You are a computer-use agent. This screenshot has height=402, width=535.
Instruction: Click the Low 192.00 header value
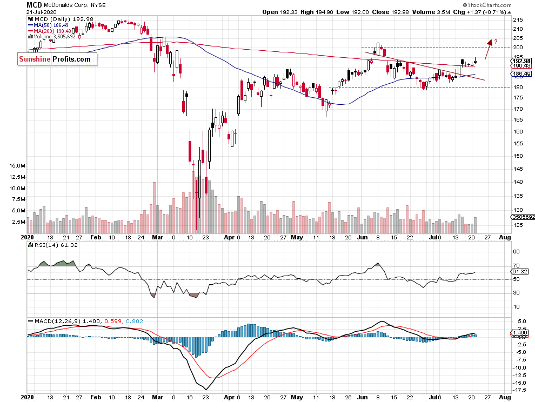point(352,12)
